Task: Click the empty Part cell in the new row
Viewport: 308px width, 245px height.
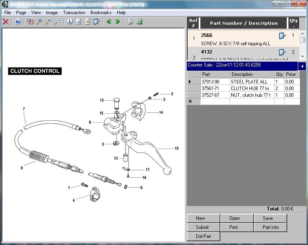Action: [x=215, y=101]
